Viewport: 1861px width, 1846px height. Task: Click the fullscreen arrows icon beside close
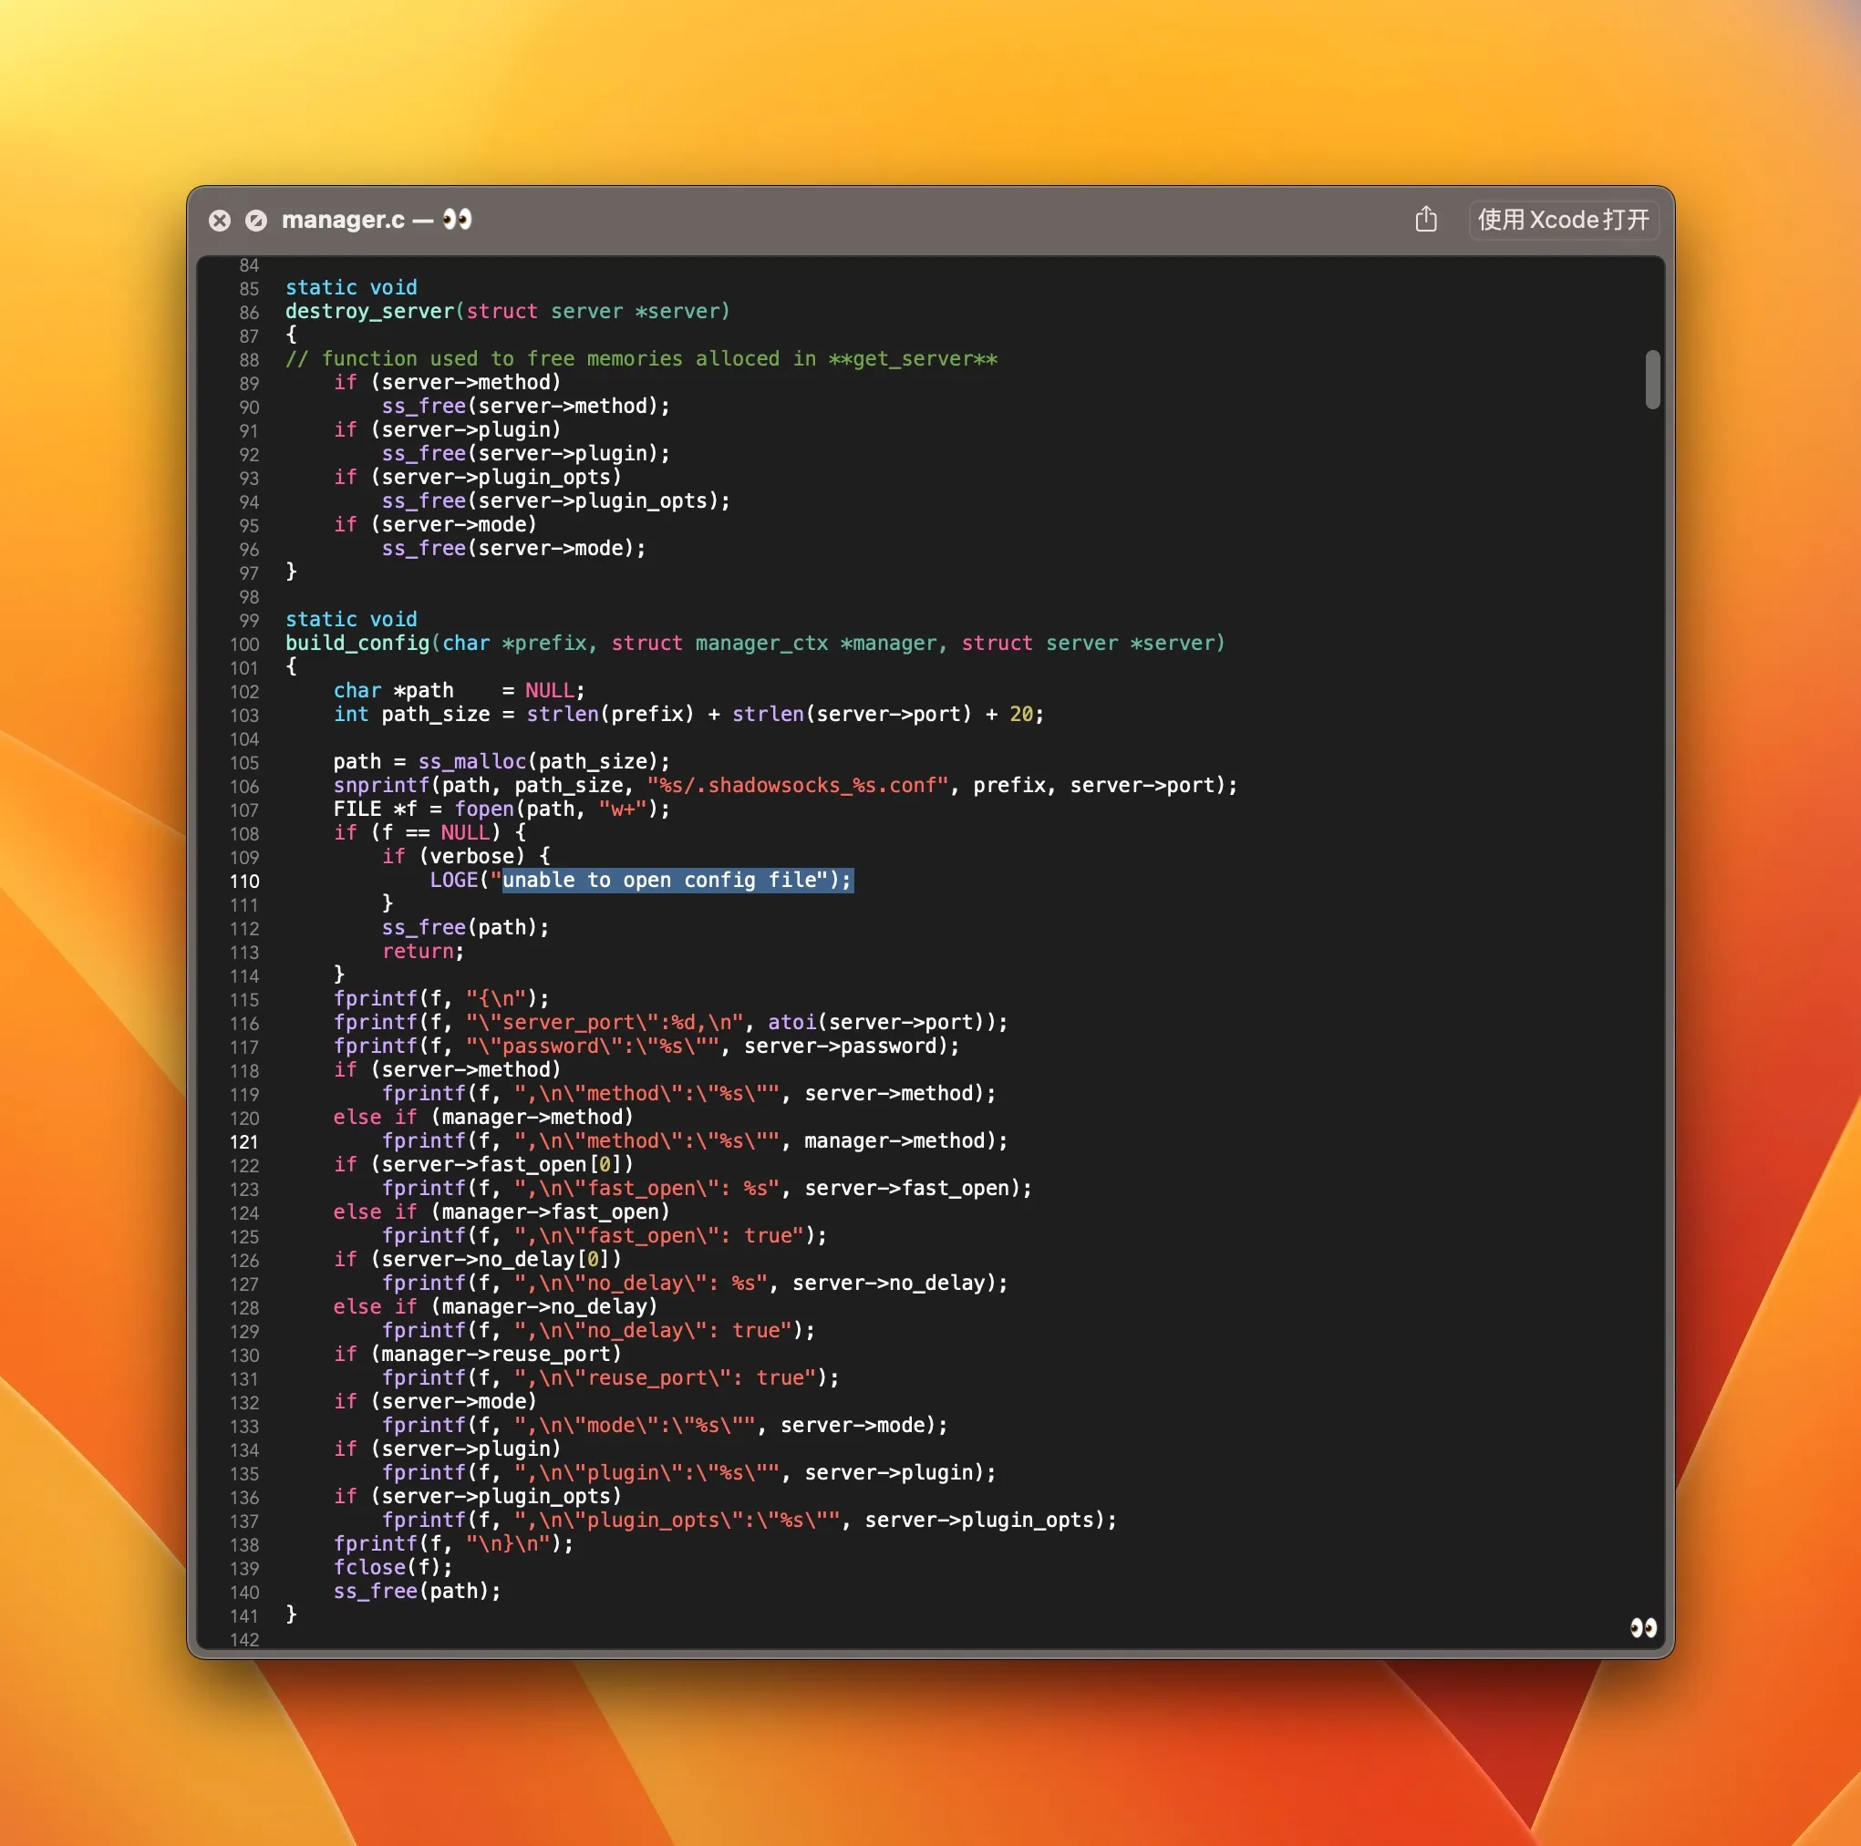256,221
